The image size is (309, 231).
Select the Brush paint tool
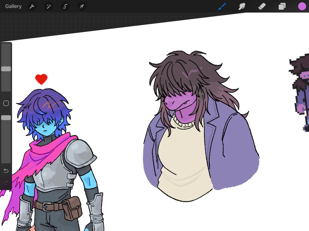pos(222,6)
